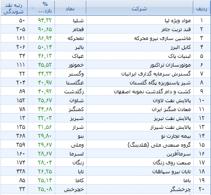Click the % بازد... column header
211x195 pixels.
[41, 8]
